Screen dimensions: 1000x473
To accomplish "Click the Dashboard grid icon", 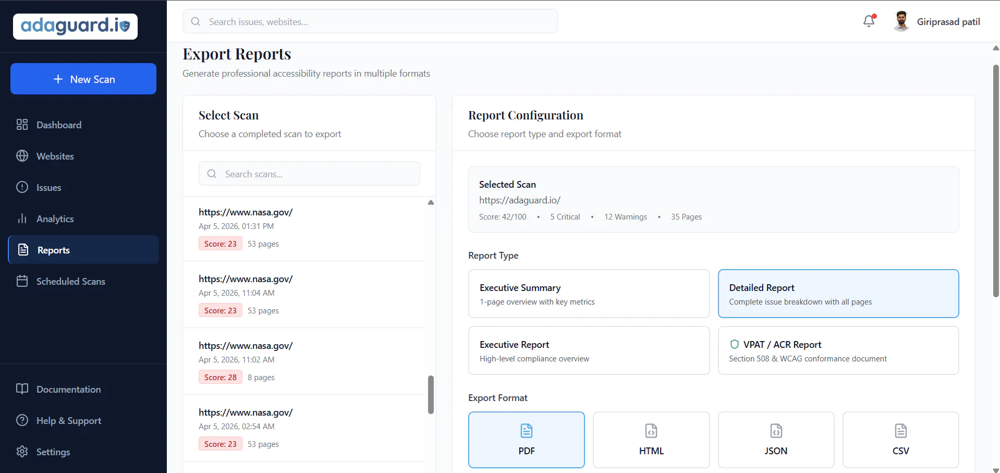I will click(x=22, y=125).
